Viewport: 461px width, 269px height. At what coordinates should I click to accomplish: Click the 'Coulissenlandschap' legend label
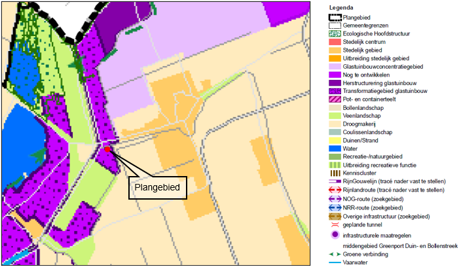[x=367, y=132]
